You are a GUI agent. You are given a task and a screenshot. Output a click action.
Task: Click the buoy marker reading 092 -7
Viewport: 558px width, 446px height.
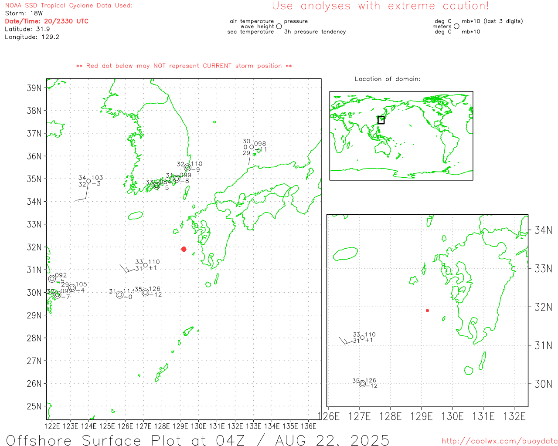tap(57, 295)
